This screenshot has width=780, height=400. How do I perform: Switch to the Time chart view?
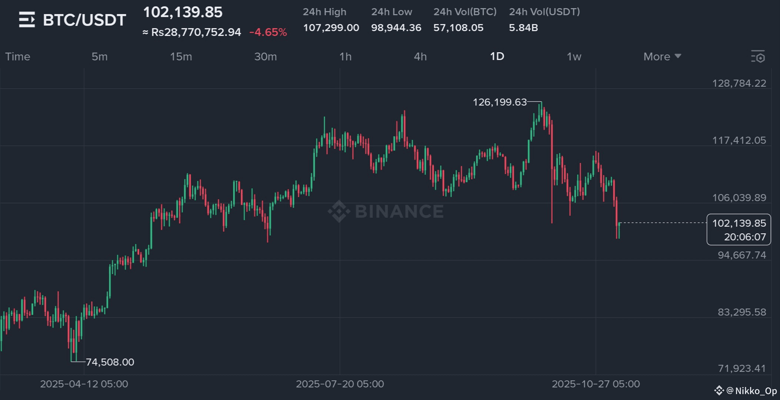[17, 57]
